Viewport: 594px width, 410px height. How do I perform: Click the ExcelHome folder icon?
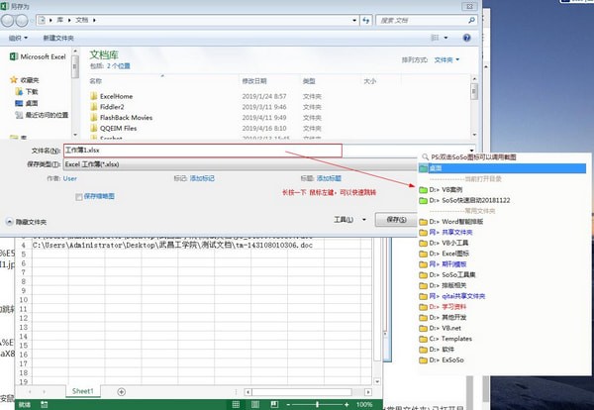coord(94,96)
